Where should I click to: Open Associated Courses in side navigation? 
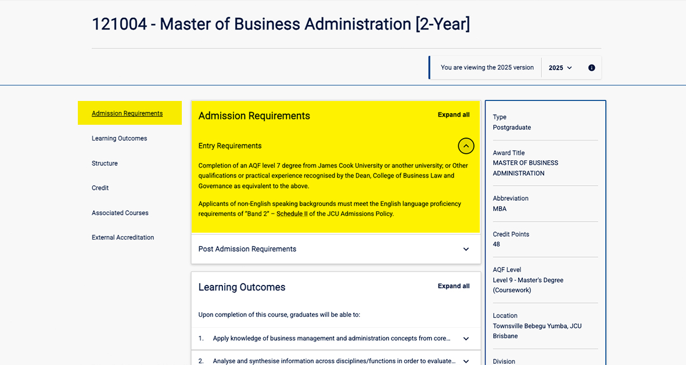tap(120, 213)
